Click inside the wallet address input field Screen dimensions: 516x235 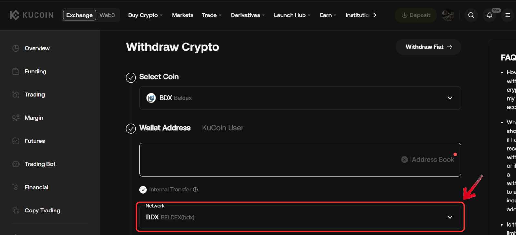tap(258, 159)
